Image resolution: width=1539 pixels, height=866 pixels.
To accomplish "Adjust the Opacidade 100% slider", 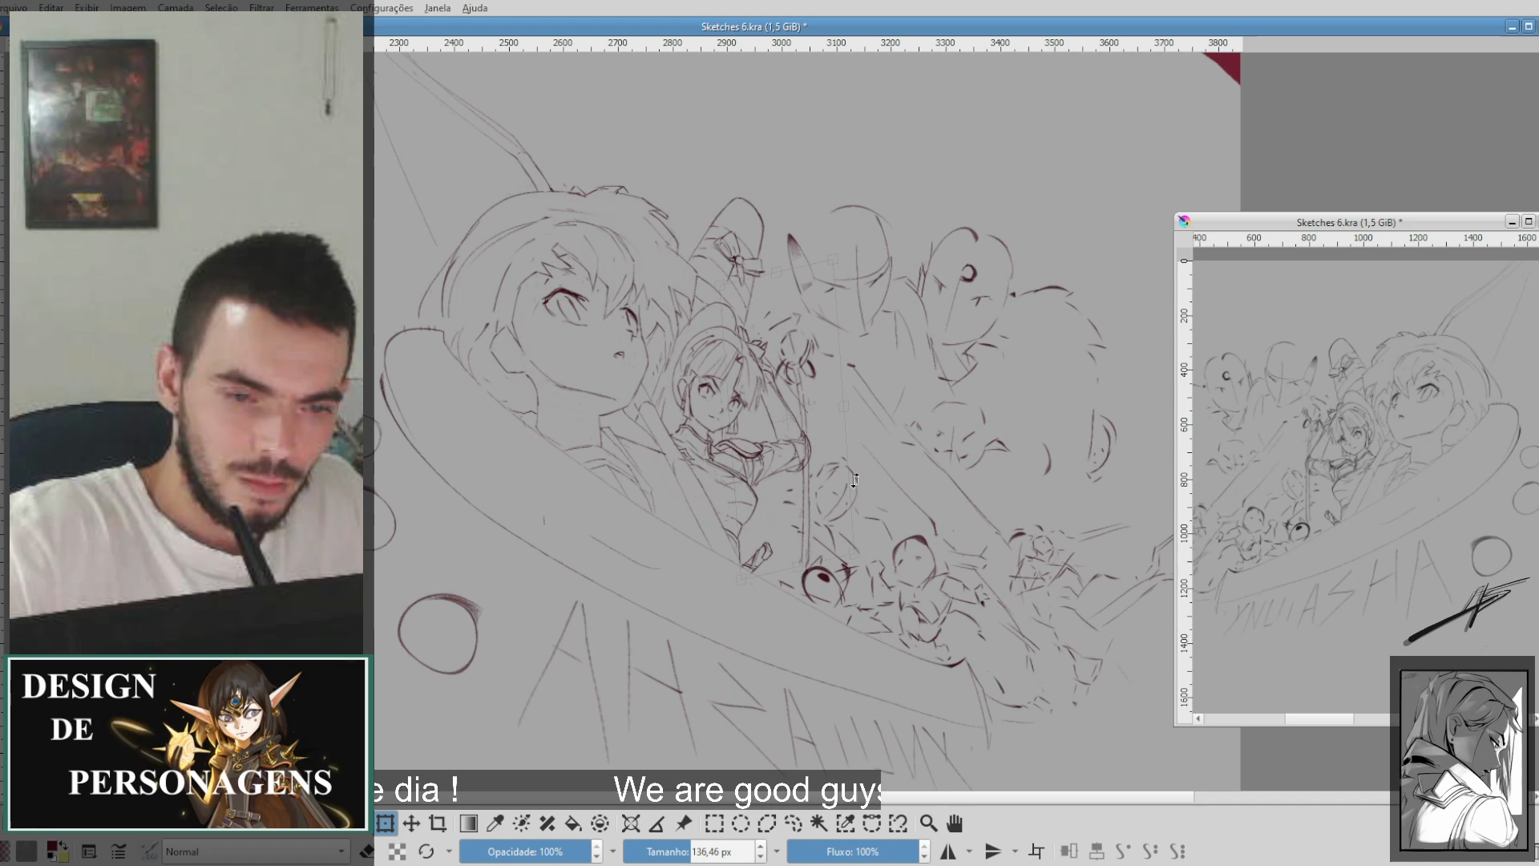I will (x=525, y=852).
